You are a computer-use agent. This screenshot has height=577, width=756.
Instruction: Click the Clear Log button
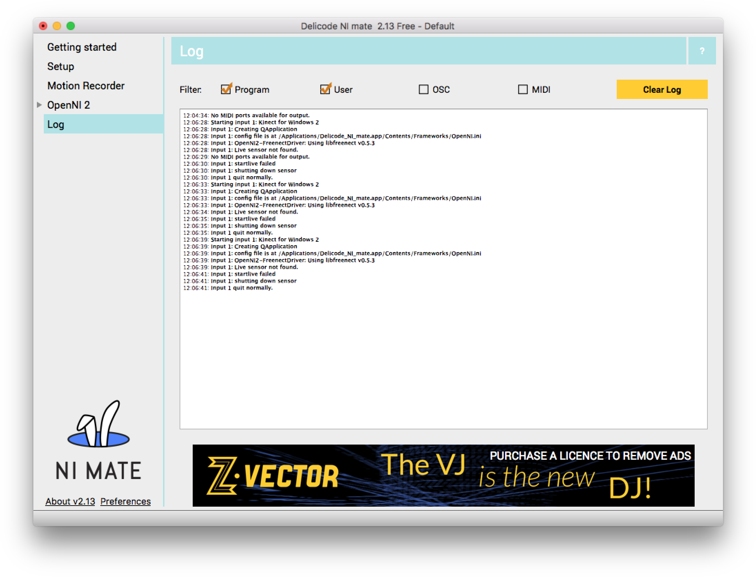[x=662, y=89]
